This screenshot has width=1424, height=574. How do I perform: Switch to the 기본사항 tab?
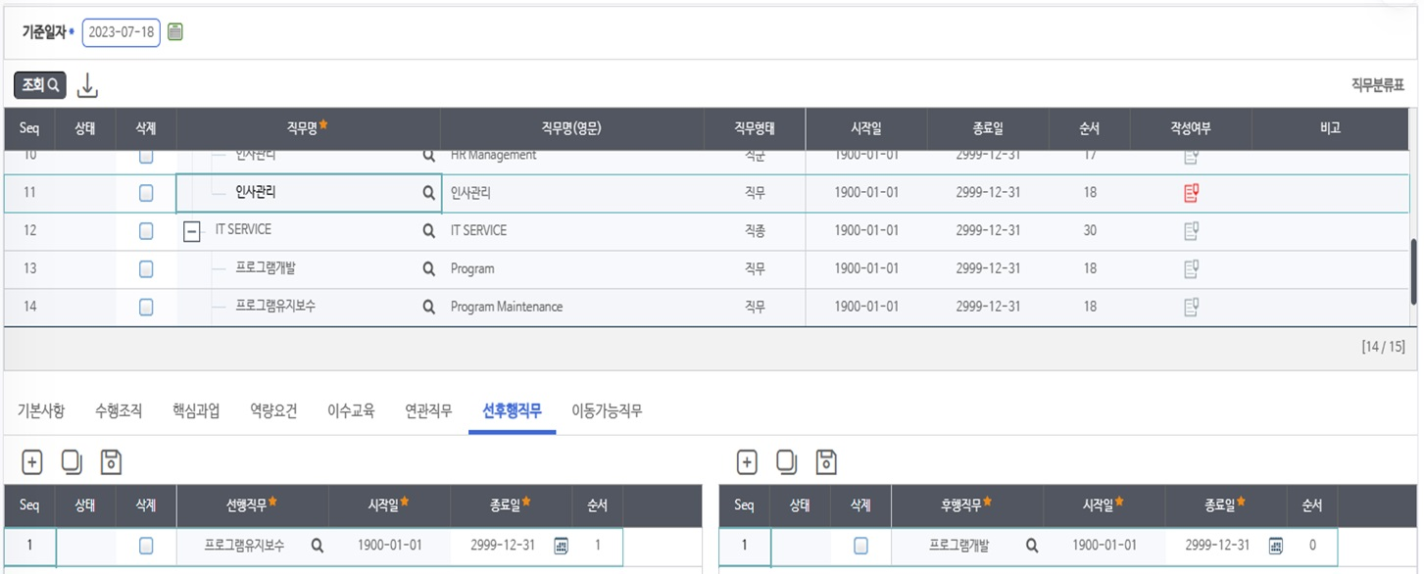pyautogui.click(x=41, y=411)
